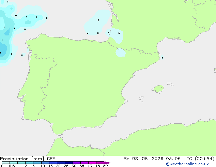This screenshot has width=216, height=167.
Task: Select the legend label '10'
Action: click(x=43, y=166)
